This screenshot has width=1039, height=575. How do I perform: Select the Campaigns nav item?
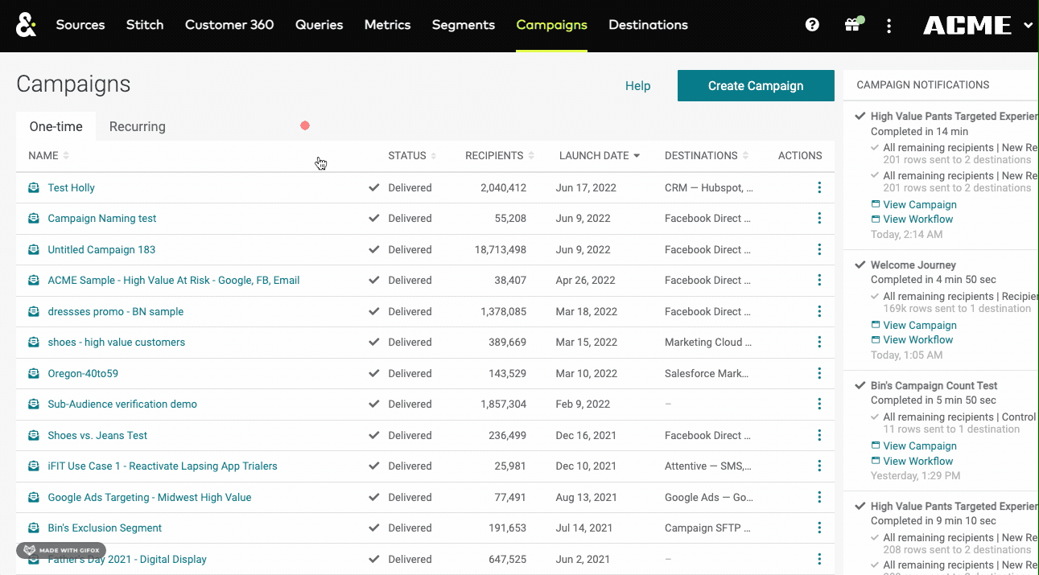click(x=552, y=25)
